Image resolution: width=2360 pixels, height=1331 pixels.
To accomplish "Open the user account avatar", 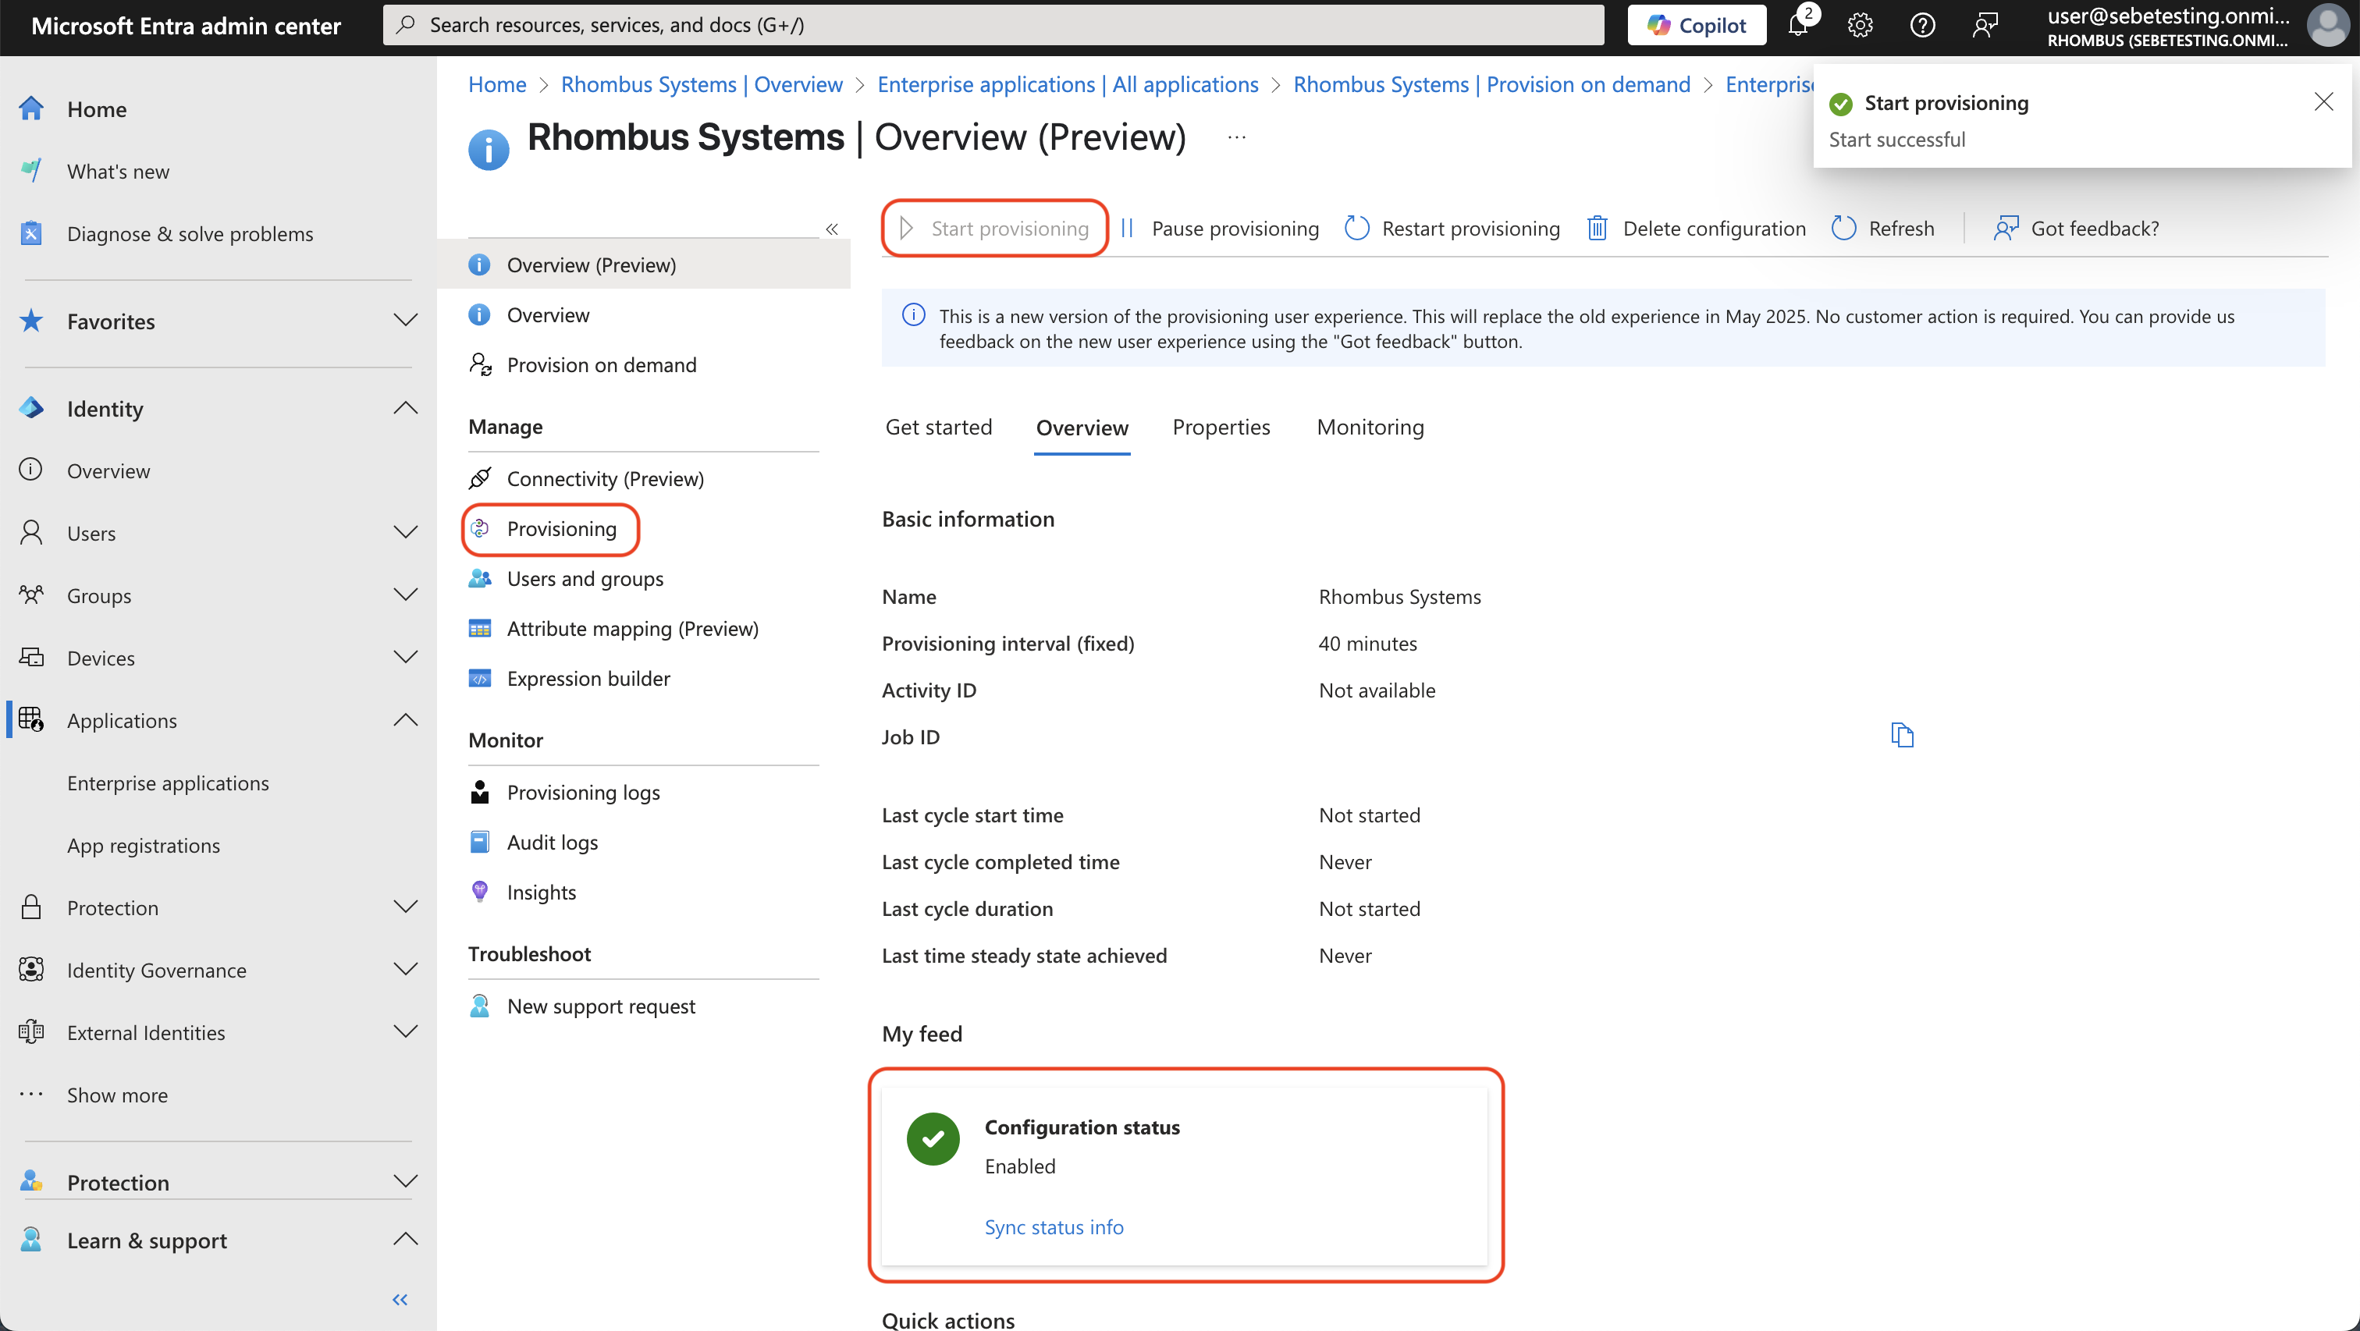I will [2328, 25].
